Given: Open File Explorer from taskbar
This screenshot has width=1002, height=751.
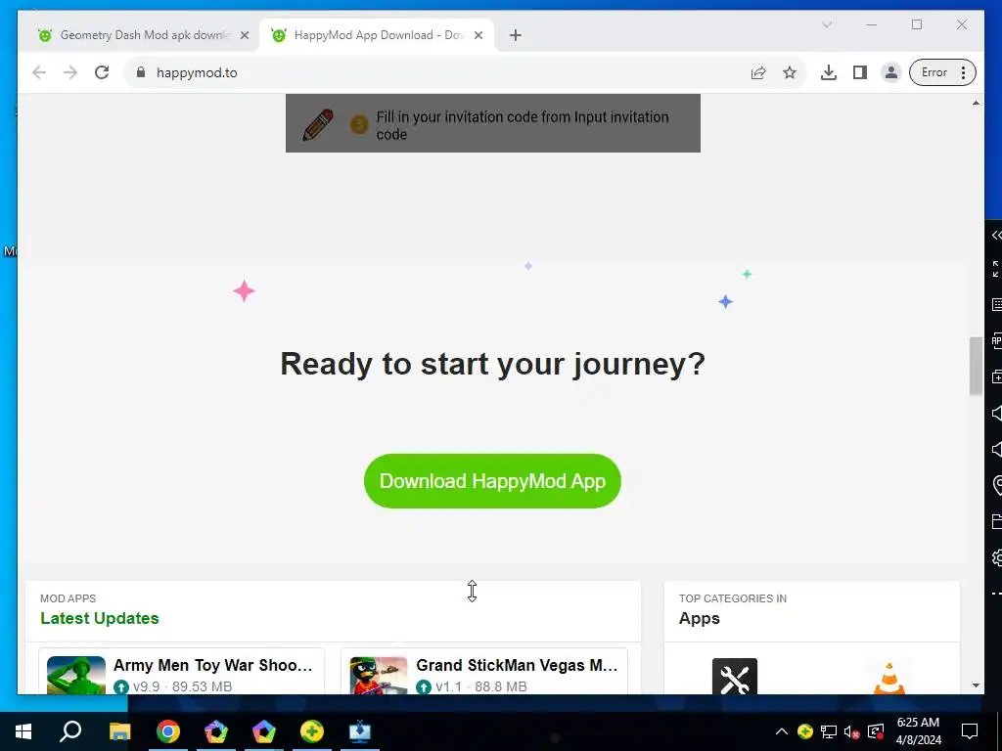Looking at the screenshot, I should point(119,731).
